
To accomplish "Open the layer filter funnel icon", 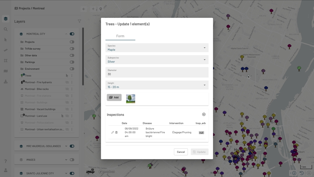I will pos(79,21).
